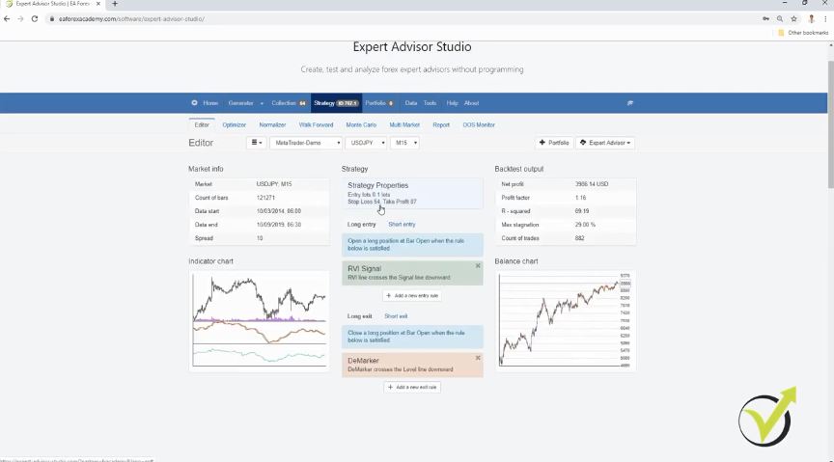Remove the RVI Signal rule with X

(x=478, y=266)
